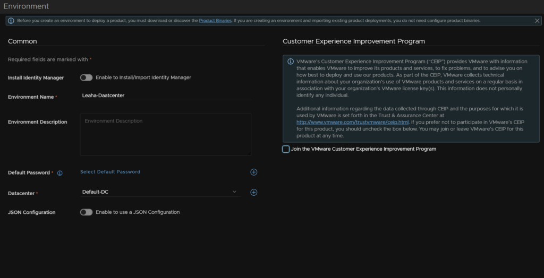544x278 pixels.
Task: Click the add password plus icon
Action: pos(253,172)
